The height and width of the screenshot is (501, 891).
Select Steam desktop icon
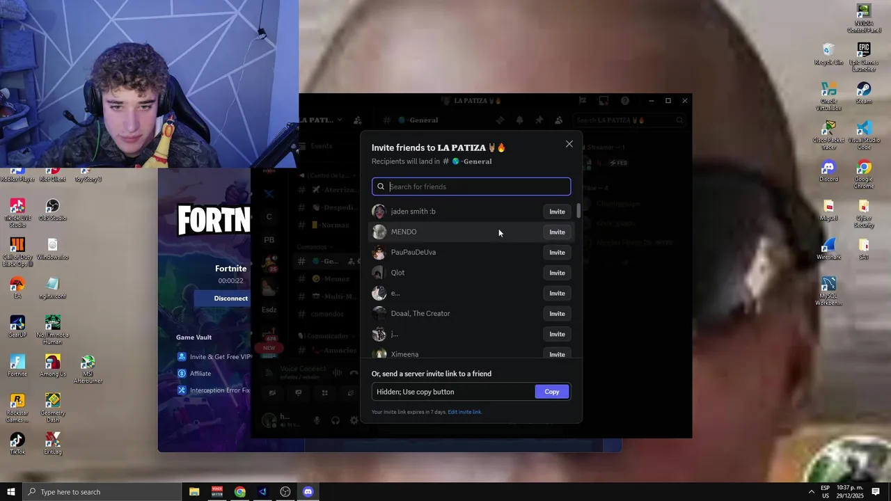click(864, 93)
